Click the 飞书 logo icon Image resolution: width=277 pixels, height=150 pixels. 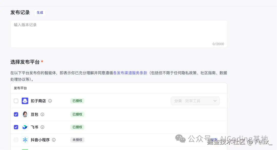25,127
